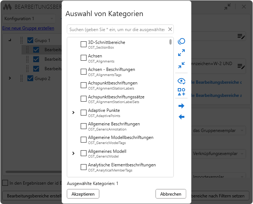Click the blue left arrow icon

pyautogui.click(x=181, y=117)
